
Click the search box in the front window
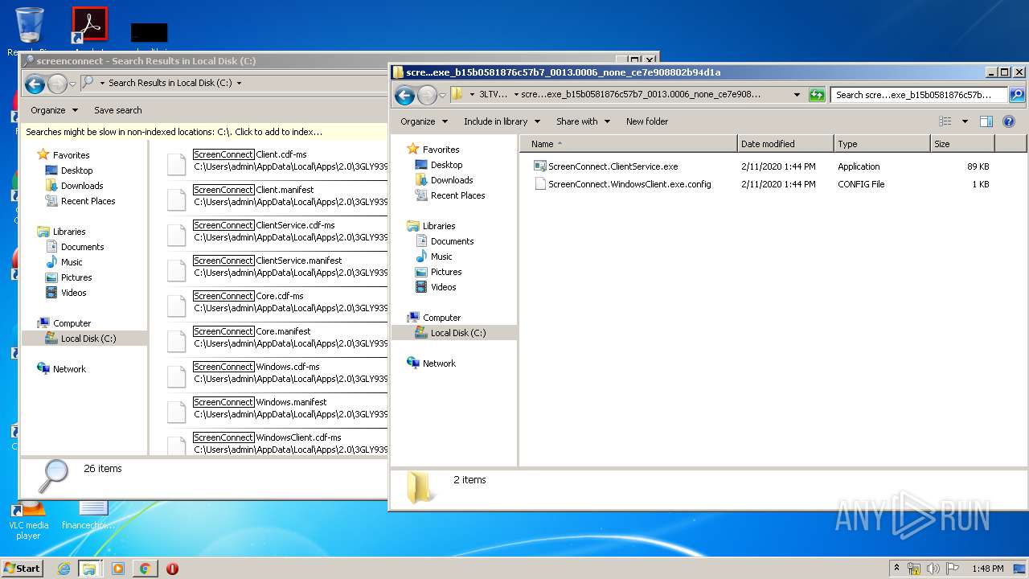click(x=920, y=95)
